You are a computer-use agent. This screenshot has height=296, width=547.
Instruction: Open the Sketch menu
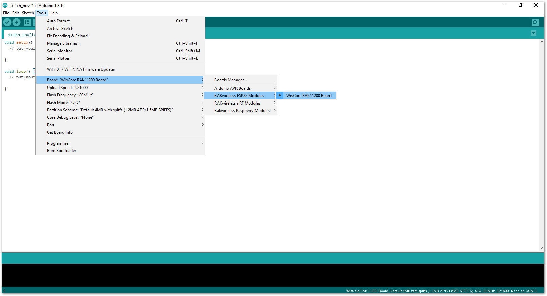click(28, 13)
